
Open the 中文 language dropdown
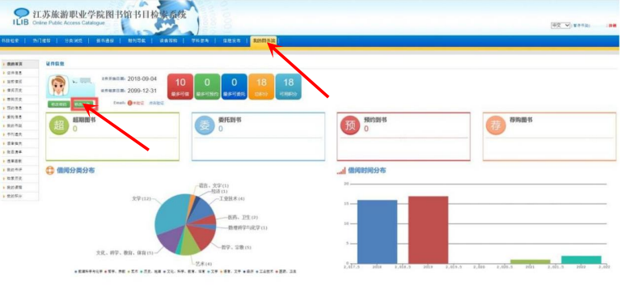pos(560,25)
